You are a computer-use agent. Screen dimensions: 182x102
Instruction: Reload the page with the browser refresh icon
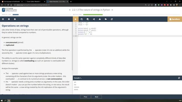(8, 5)
